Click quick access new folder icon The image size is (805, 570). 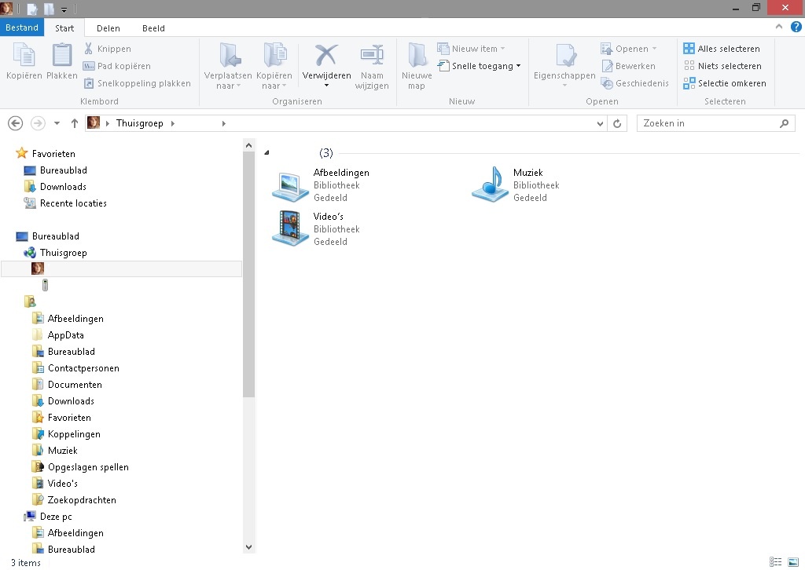pos(50,9)
